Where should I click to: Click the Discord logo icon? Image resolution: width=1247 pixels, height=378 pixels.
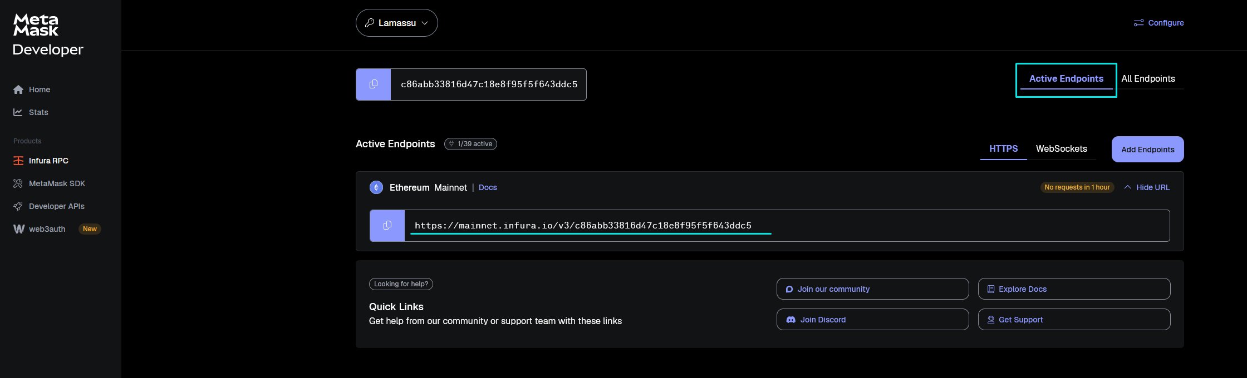point(791,320)
